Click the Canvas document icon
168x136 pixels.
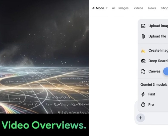click(x=143, y=71)
